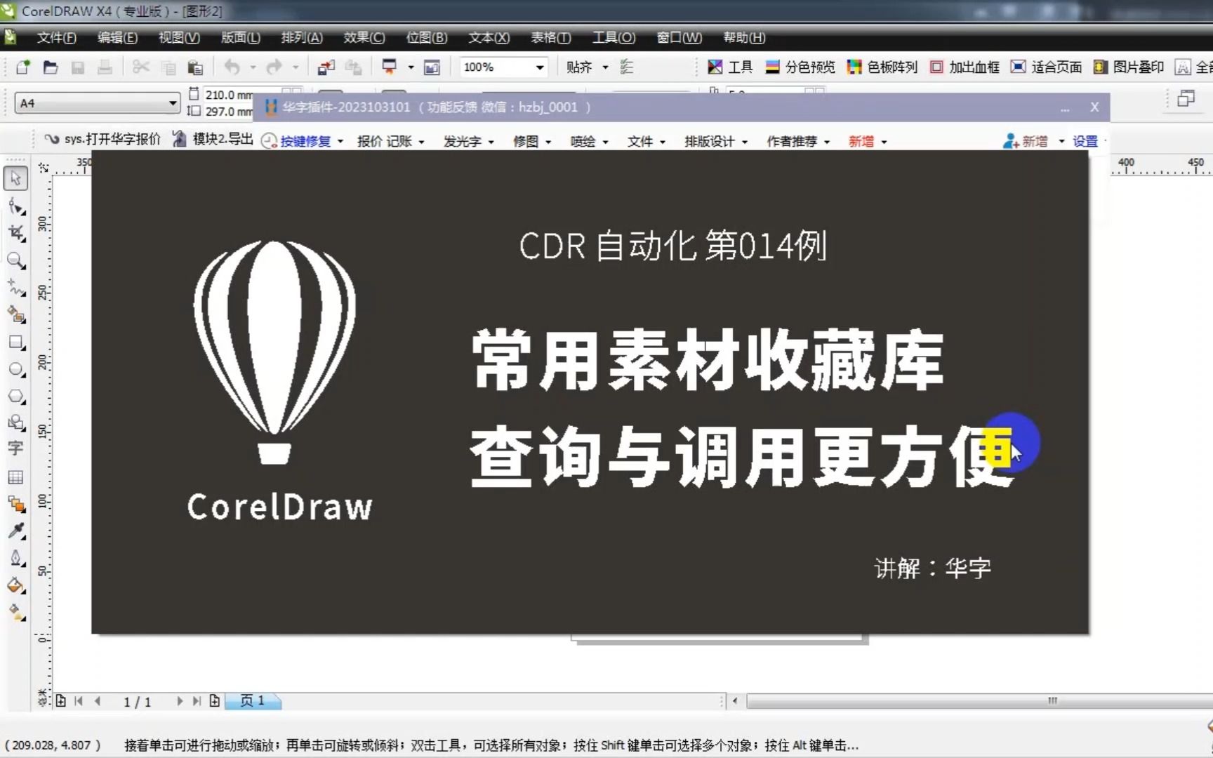The image size is (1213, 758).
Task: Click the sys.打开华字报价 button
Action: pos(112,139)
